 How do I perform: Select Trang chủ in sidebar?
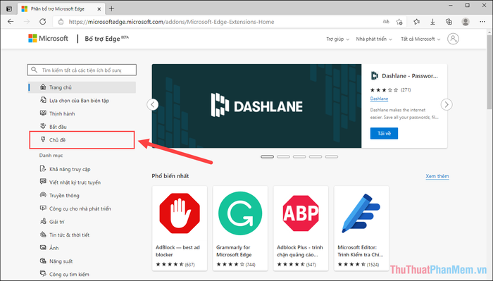[82, 87]
